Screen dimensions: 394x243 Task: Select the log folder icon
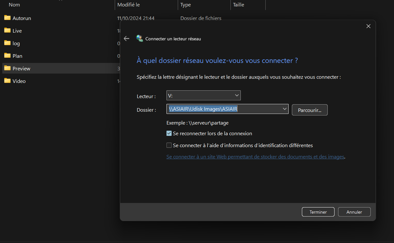click(x=7, y=43)
